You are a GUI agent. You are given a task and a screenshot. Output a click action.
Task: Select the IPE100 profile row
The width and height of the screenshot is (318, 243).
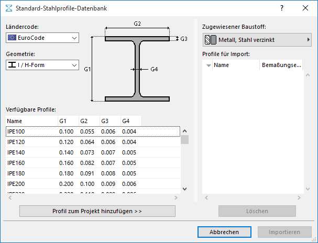click(93, 131)
